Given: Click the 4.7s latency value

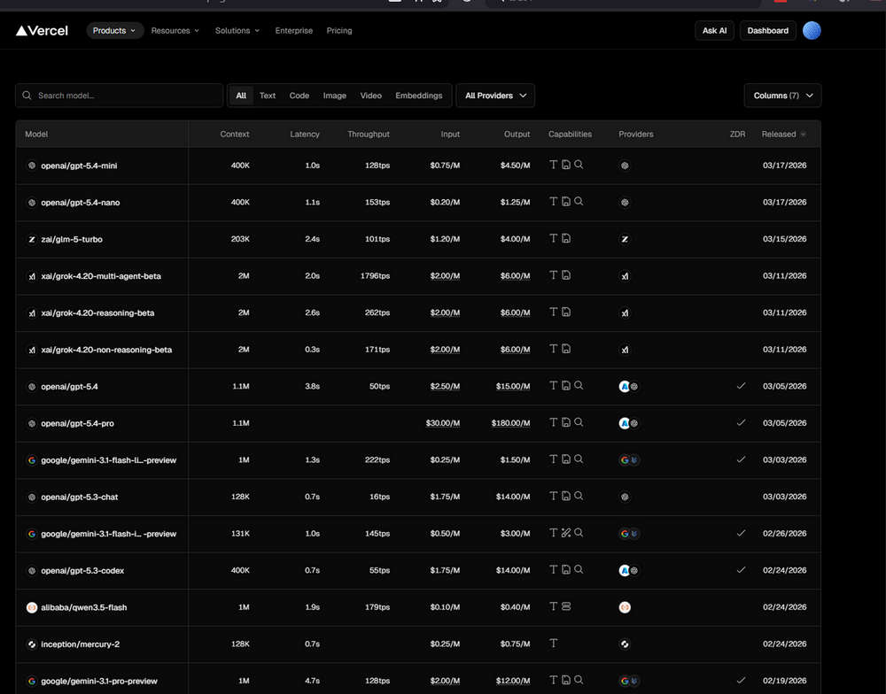Looking at the screenshot, I should tap(313, 681).
